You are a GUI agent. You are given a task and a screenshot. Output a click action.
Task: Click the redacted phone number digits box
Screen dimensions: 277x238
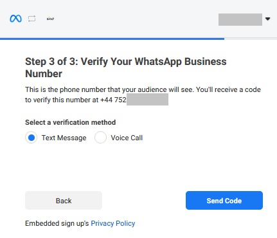coord(147,99)
